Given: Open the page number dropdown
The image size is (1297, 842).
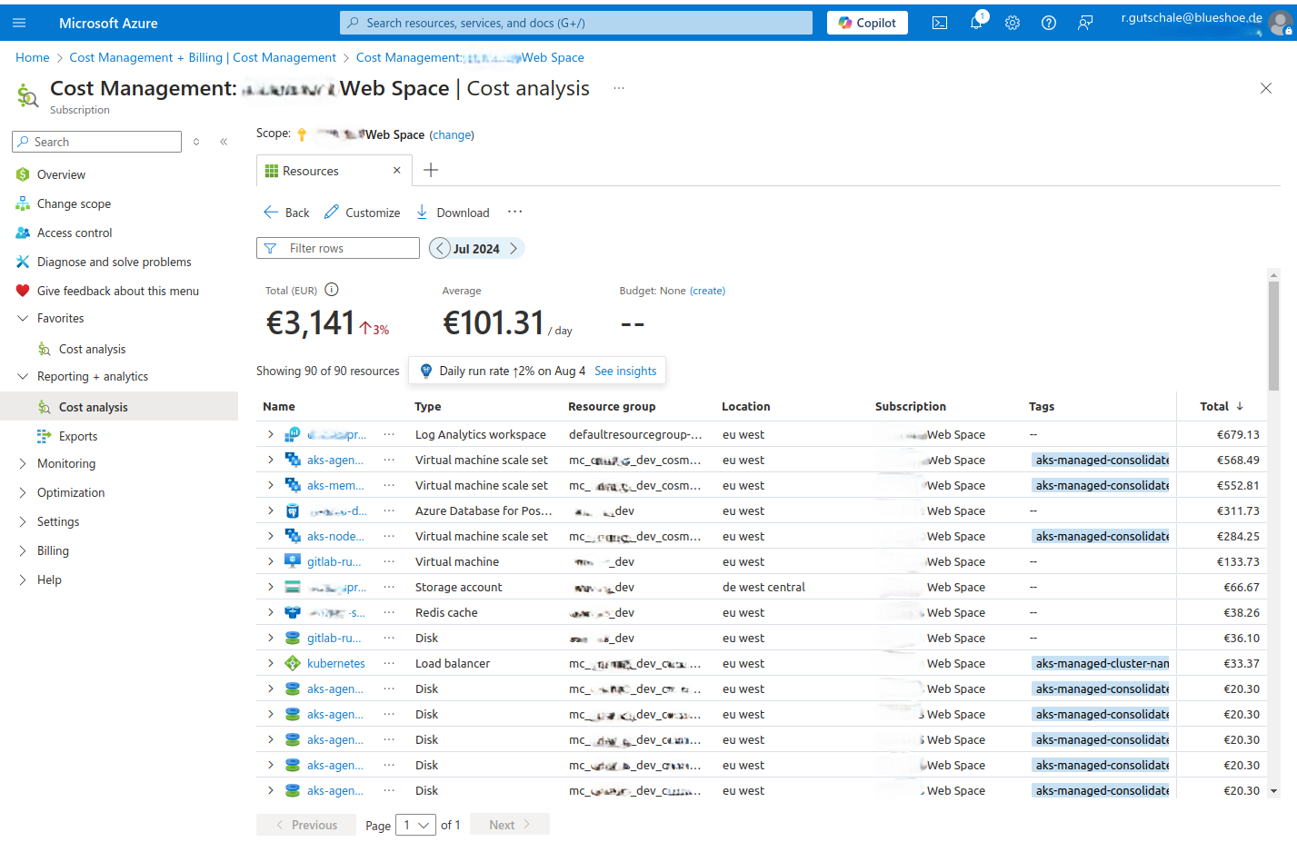Looking at the screenshot, I should point(416,825).
